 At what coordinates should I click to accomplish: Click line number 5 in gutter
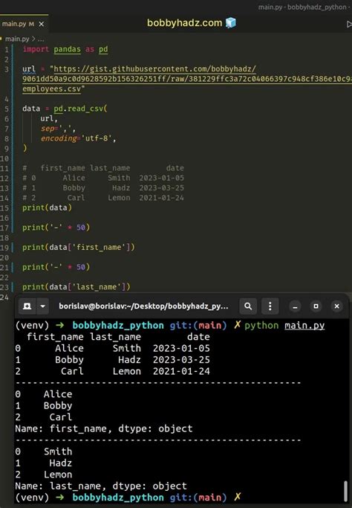click(x=7, y=109)
